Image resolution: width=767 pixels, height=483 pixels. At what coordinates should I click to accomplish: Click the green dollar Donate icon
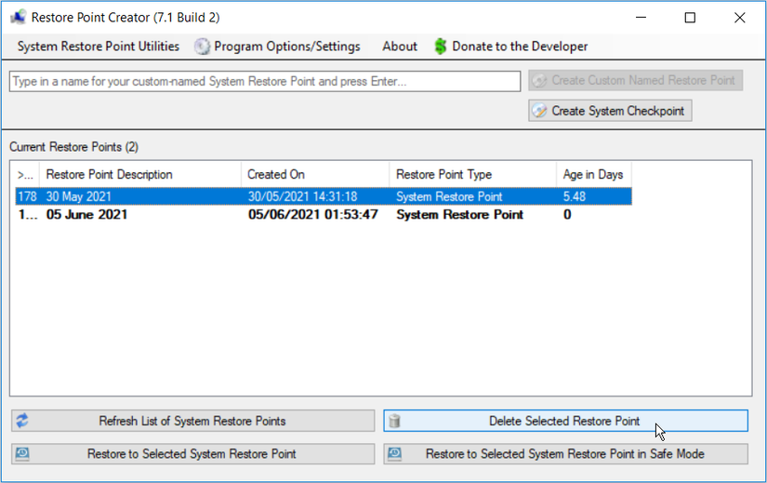click(441, 47)
